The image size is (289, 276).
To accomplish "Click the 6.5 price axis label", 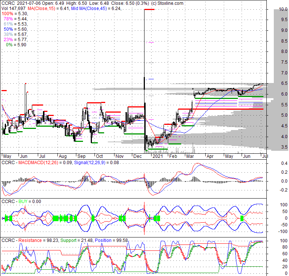I will pyautogui.click(x=284, y=83).
